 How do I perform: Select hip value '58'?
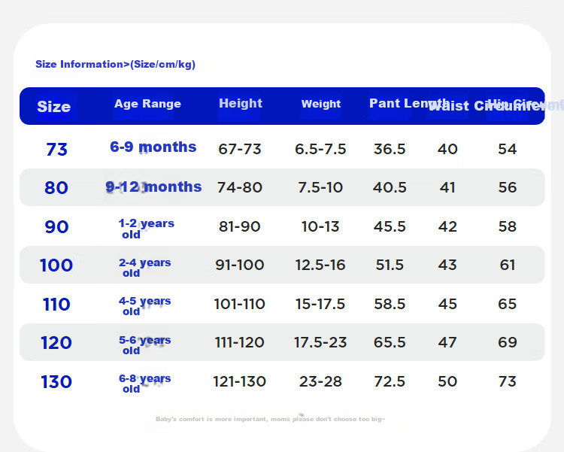coord(507,226)
